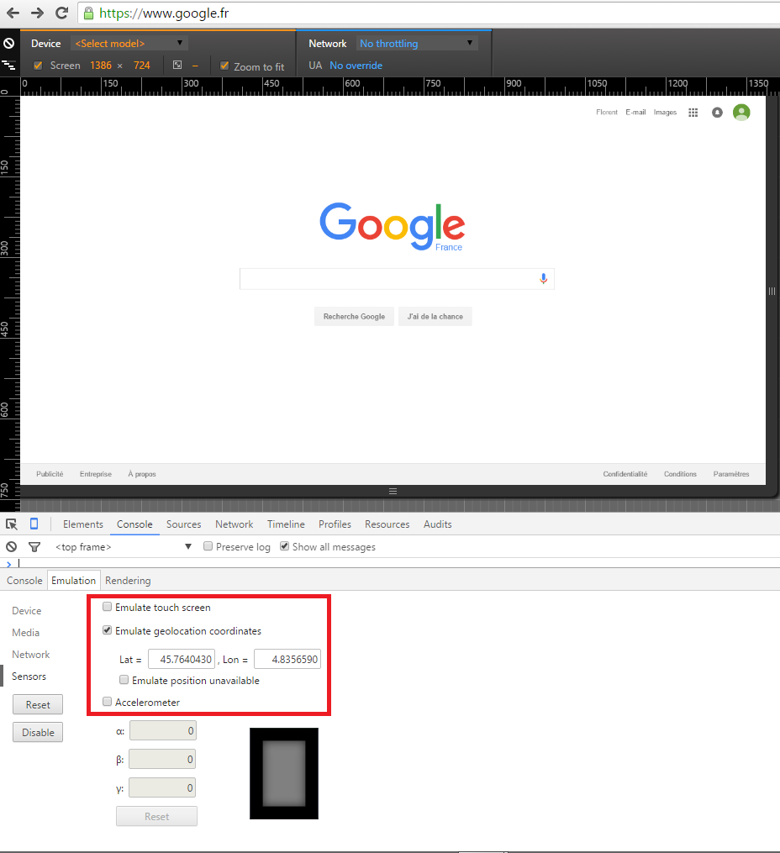Image resolution: width=780 pixels, height=853 pixels.
Task: Reload the page with the refresh icon
Action: click(x=62, y=13)
